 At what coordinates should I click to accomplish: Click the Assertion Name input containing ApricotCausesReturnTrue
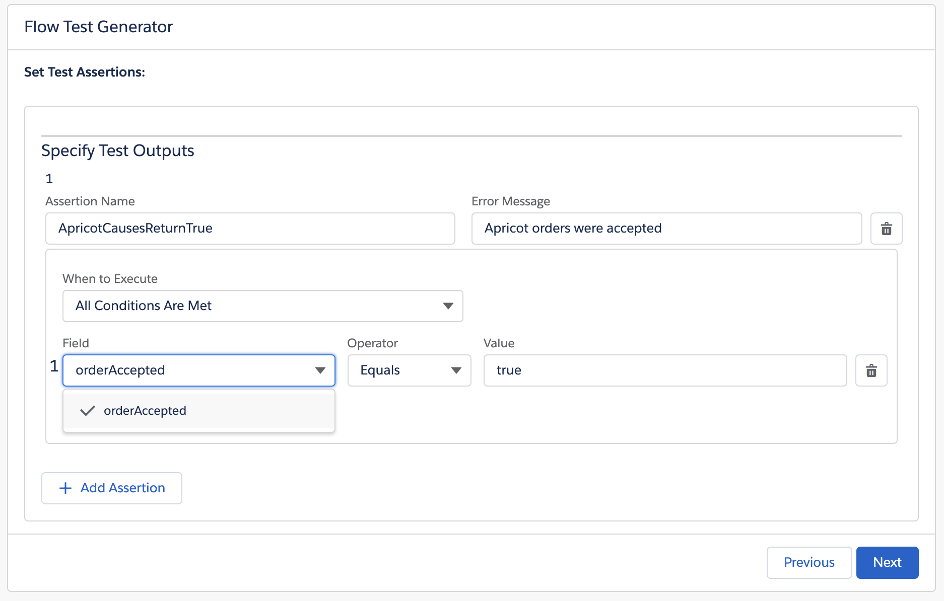click(250, 229)
